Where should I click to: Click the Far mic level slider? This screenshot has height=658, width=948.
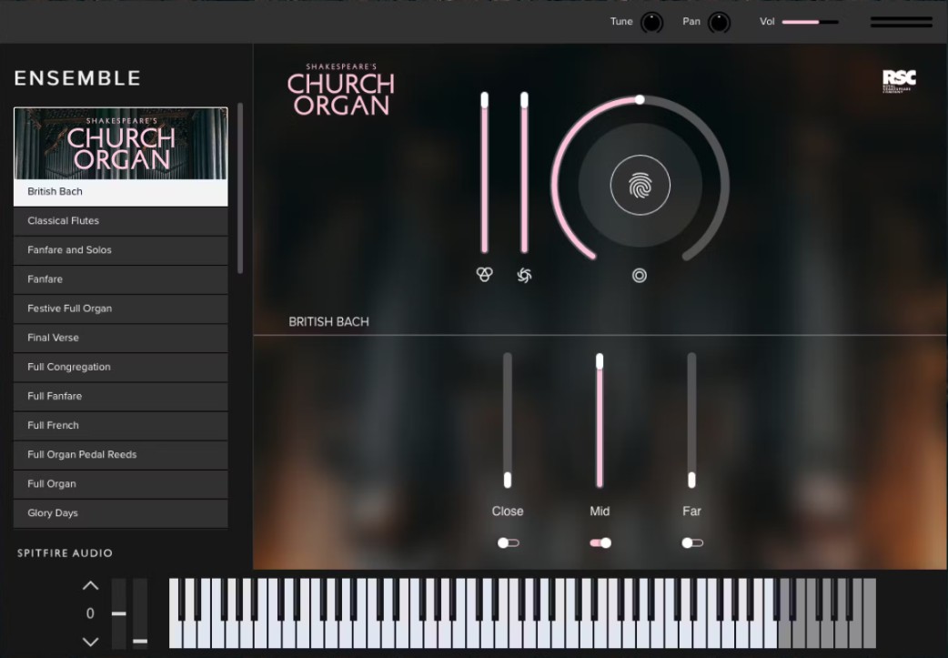(691, 420)
